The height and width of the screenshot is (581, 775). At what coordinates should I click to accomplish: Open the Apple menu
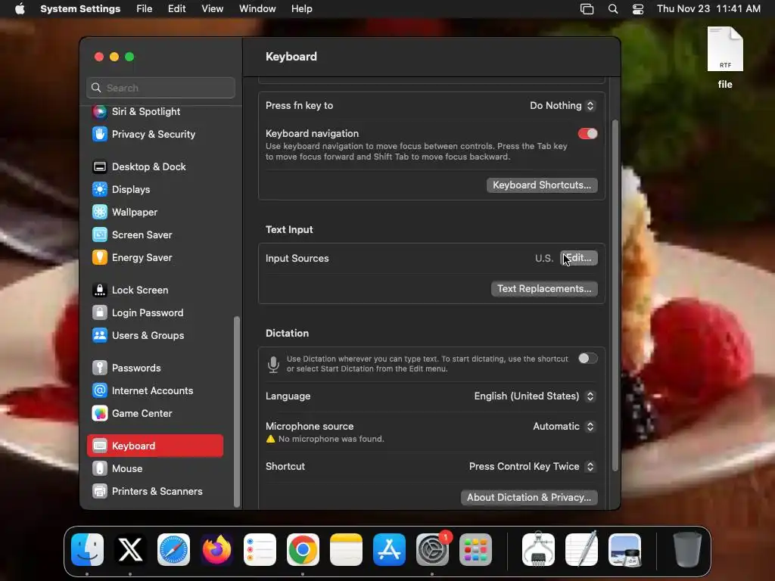tap(20, 9)
